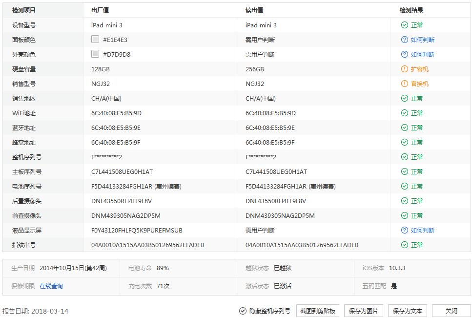Check the checkbox beside #D7D9D8
Screen dimensions: 472x318
click(95, 54)
